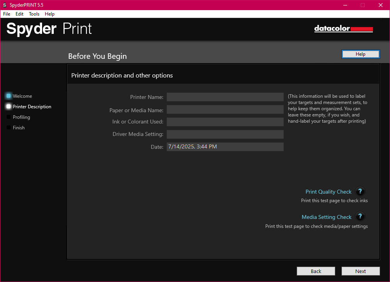Click the SpyderPRINT app icon in title bar

[x=4, y=5]
